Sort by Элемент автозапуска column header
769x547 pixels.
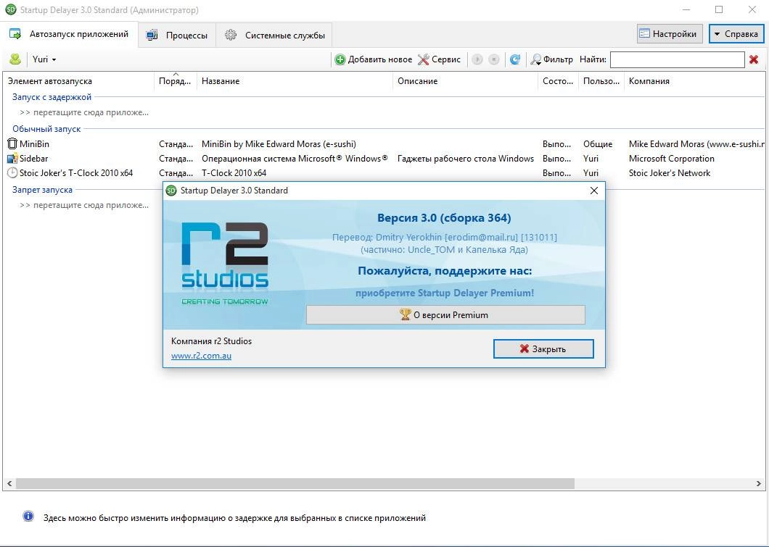78,81
